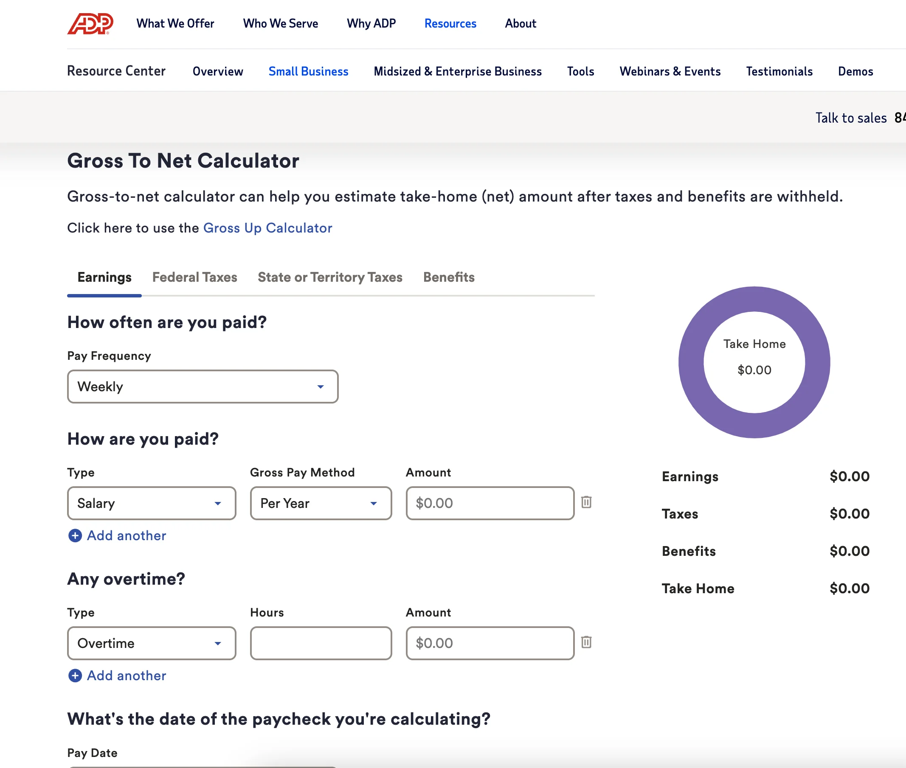The height and width of the screenshot is (768, 906).
Task: Enter amount in the salary Amount field
Action: 490,503
